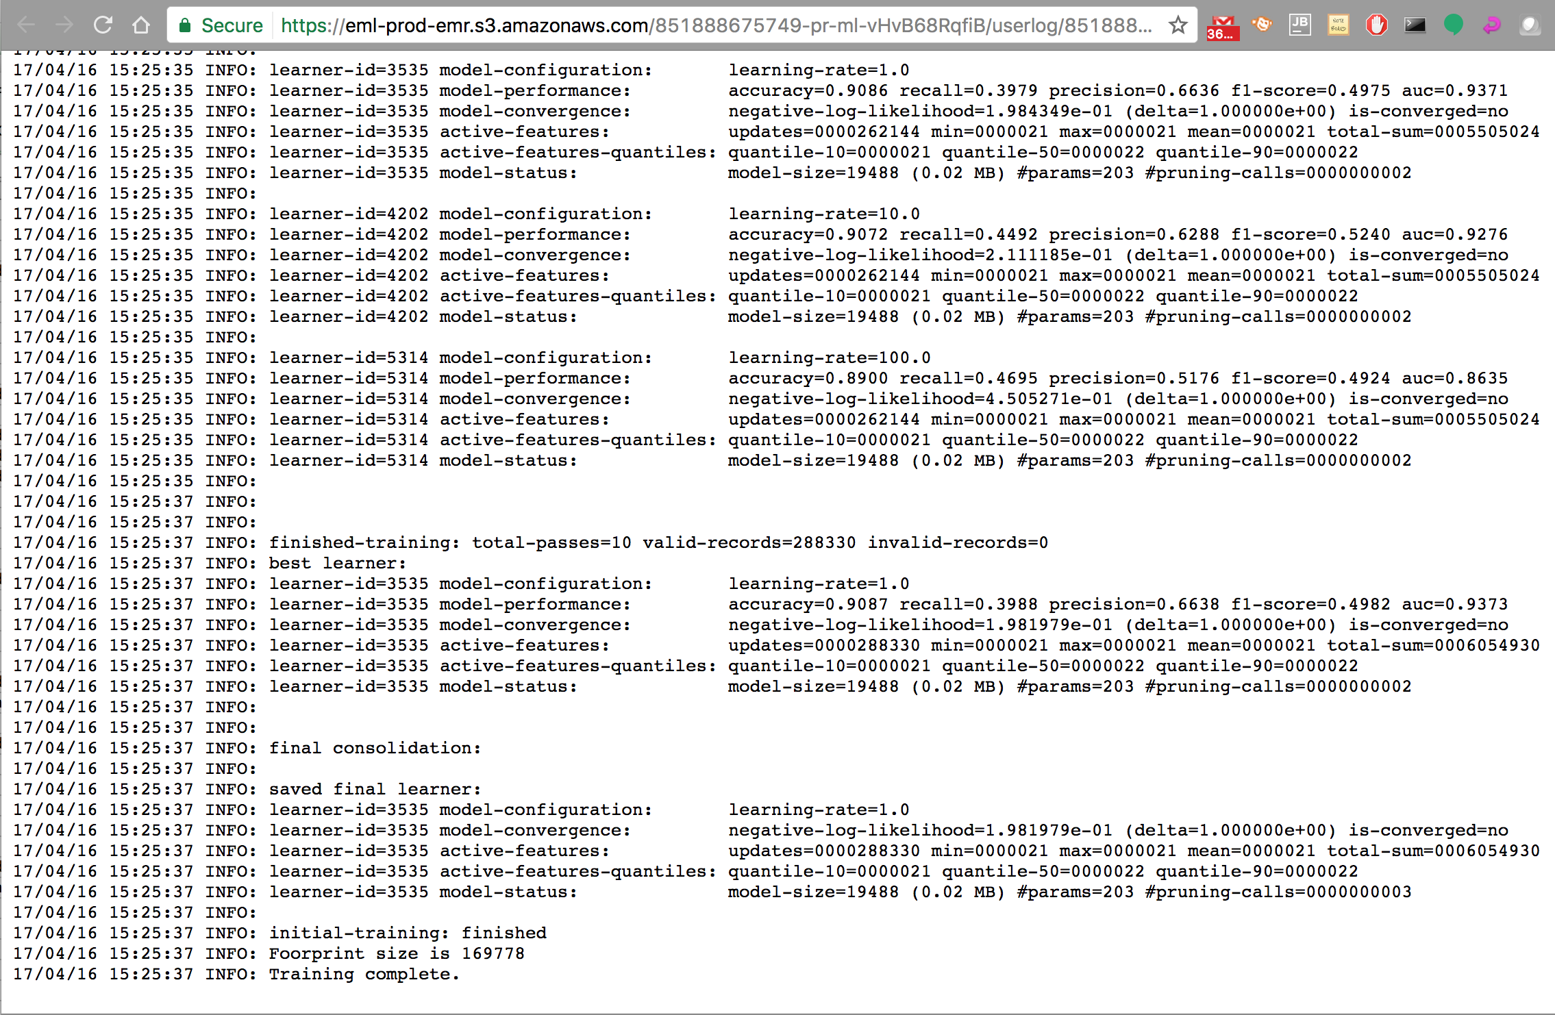Open the Gmail checker extension
Screen dimensions: 1555x1015
1223,27
